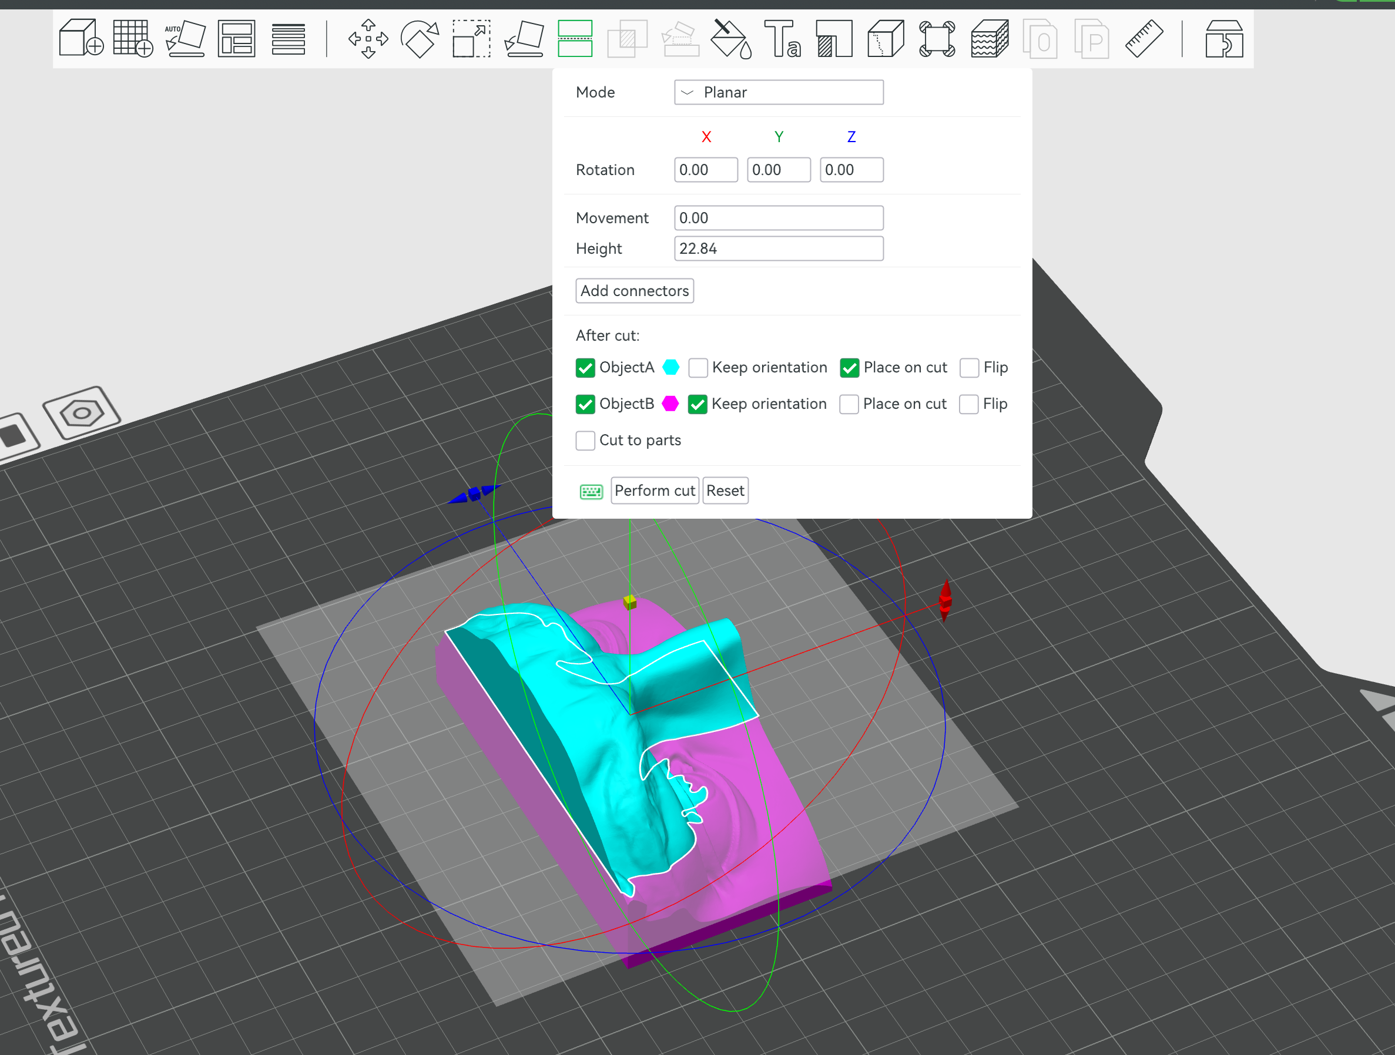Click the Auto orient icon
1395x1055 pixels.
coord(186,38)
